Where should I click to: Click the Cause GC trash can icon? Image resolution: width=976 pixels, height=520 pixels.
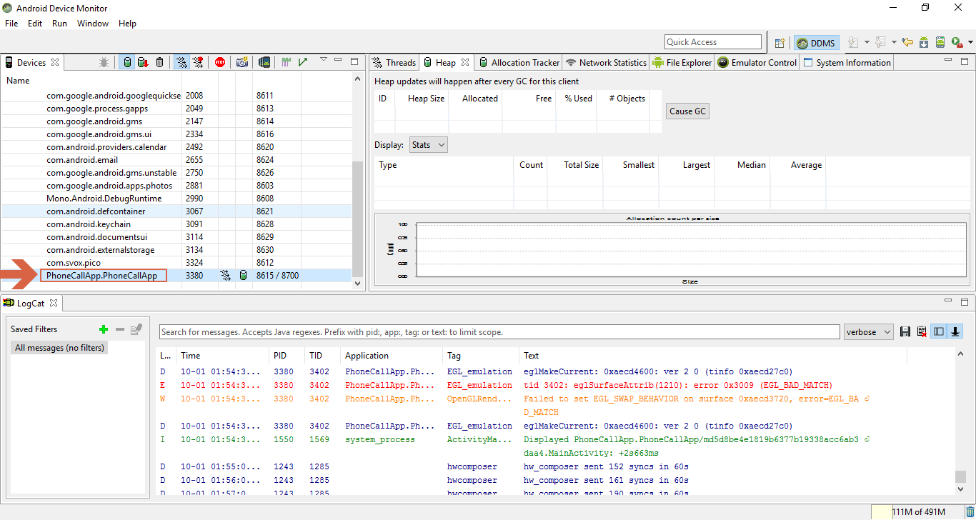(x=159, y=62)
